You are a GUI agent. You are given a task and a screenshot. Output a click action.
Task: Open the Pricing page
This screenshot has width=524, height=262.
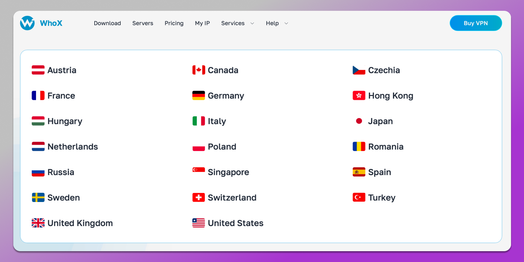(x=174, y=23)
